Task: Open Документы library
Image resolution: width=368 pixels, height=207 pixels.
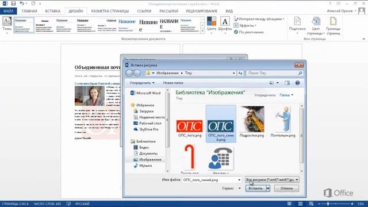Action: 145,154
